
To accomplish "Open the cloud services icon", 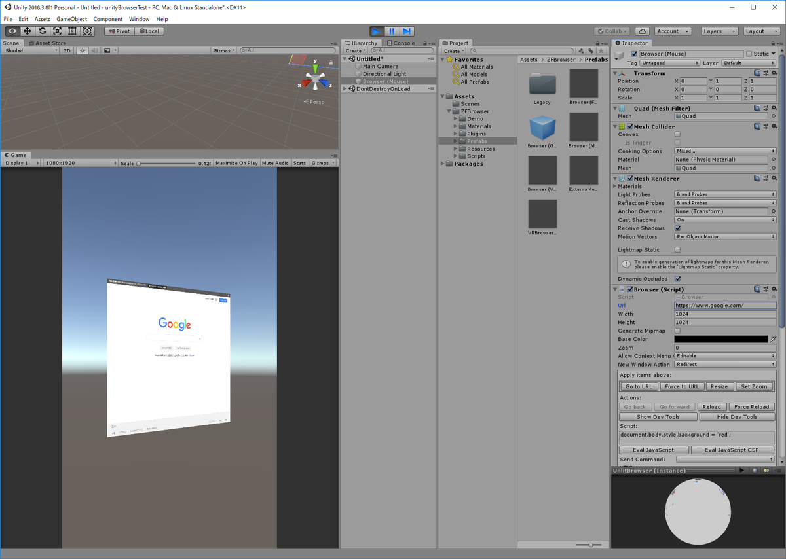I will pos(642,31).
